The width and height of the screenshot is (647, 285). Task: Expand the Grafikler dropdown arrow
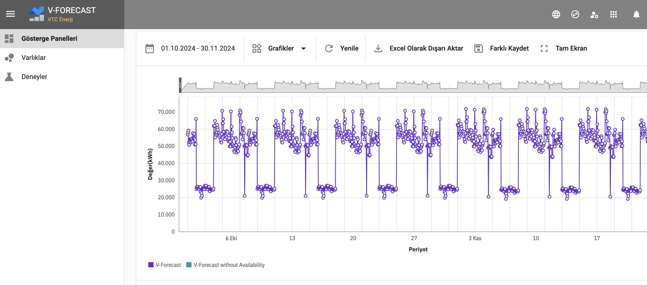304,48
